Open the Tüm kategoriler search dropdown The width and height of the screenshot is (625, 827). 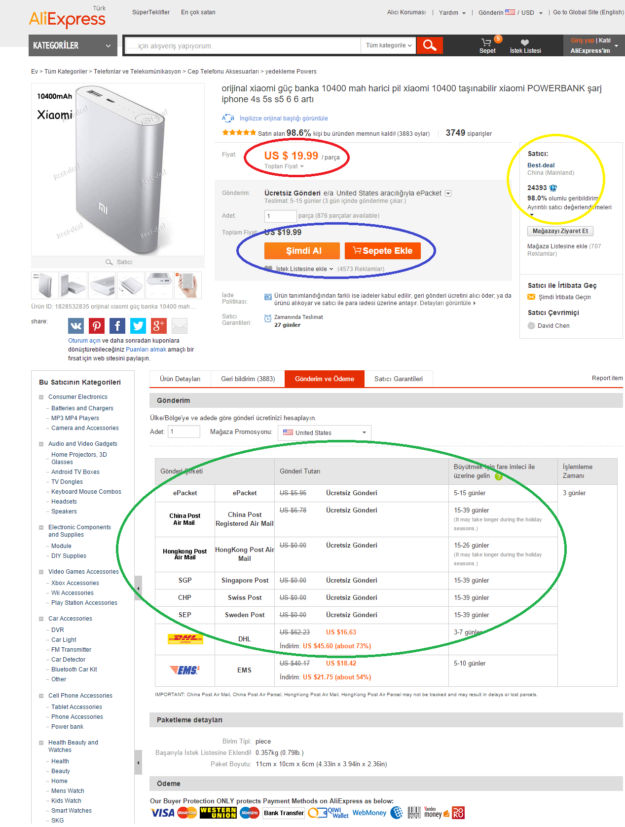pyautogui.click(x=389, y=45)
